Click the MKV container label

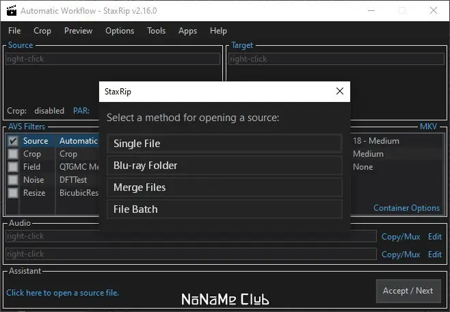click(x=429, y=127)
